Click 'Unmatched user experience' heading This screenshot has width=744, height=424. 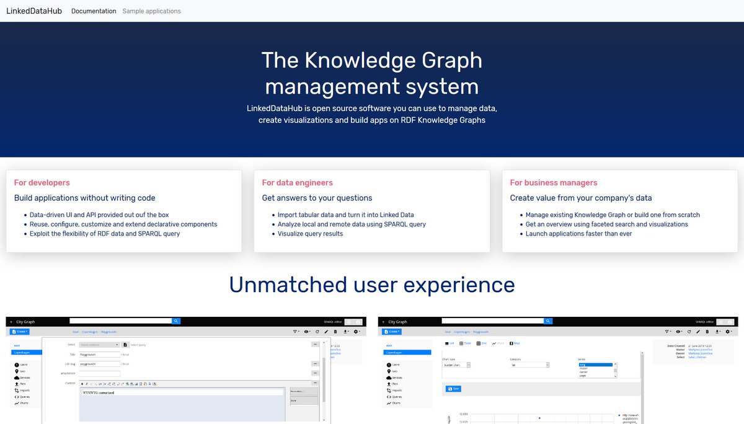click(x=372, y=285)
